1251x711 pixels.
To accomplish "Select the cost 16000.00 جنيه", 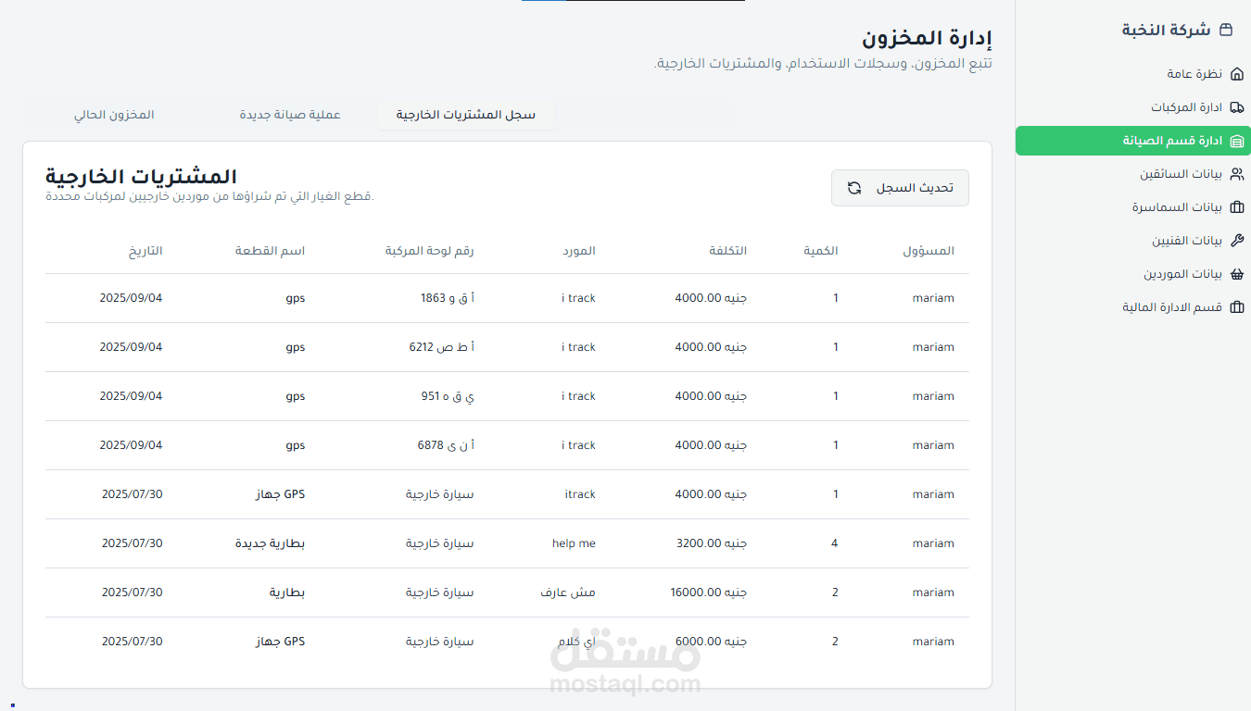I will pyautogui.click(x=708, y=592).
